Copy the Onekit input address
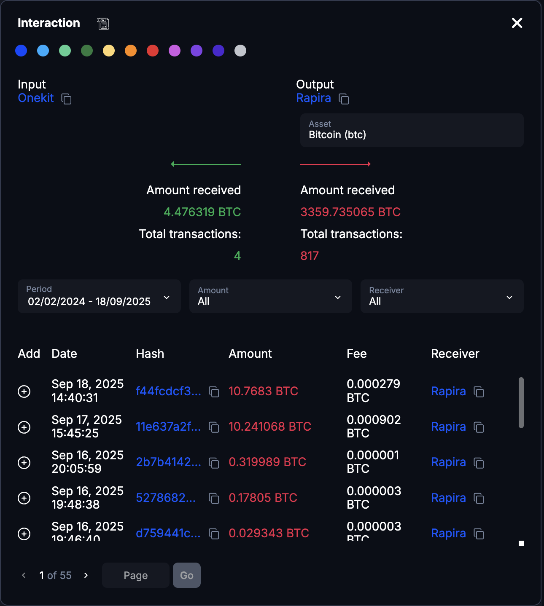Screen dimensions: 544x606 [x=67, y=99]
